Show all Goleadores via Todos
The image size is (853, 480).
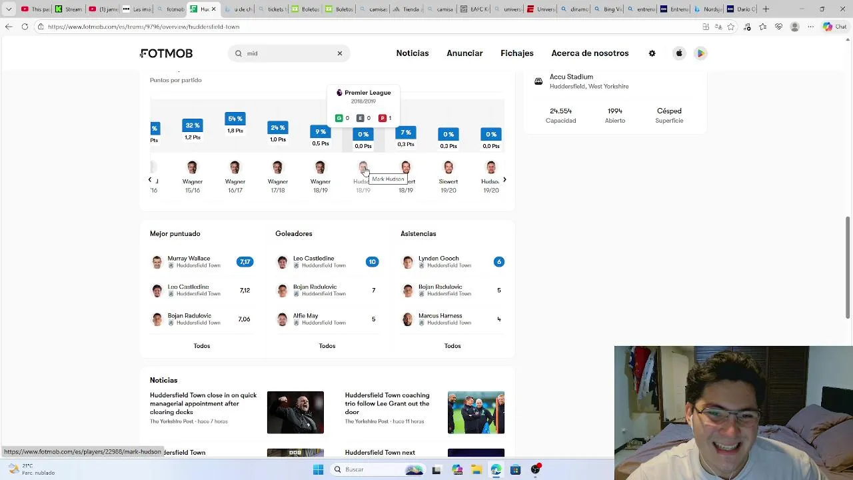327,346
